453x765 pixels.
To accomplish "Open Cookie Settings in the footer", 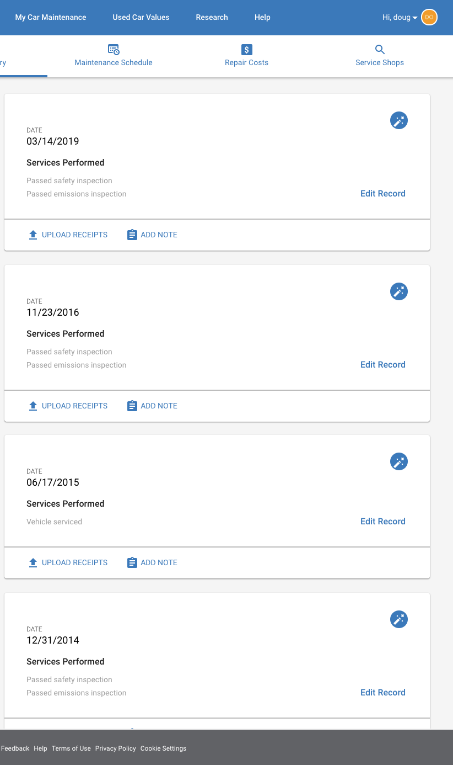I will point(163,748).
